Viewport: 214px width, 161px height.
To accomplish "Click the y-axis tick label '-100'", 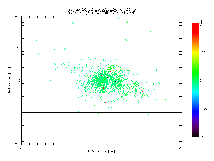I will pyautogui.click(x=17, y=113).
